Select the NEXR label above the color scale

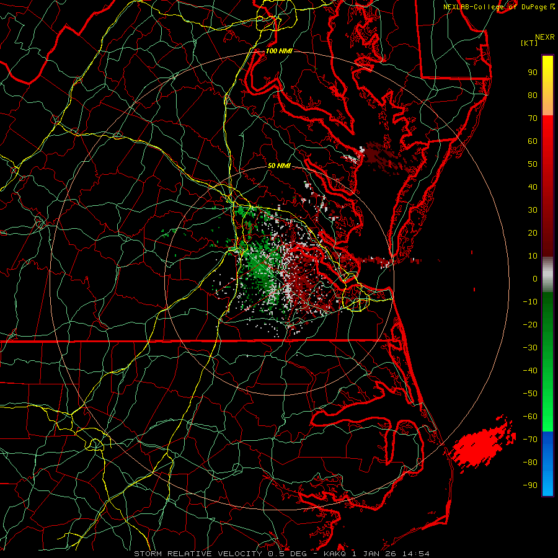point(544,37)
